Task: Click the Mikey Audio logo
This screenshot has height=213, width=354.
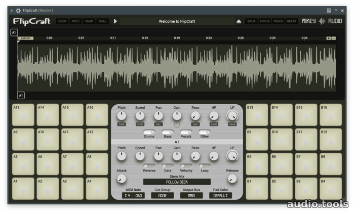Action: pyautogui.click(x=322, y=21)
